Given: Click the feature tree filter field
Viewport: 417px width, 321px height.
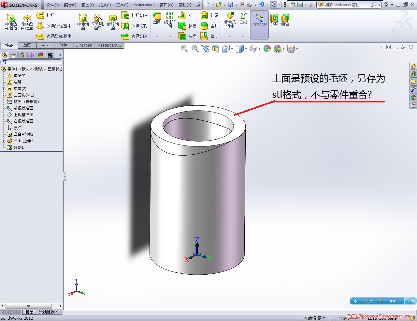Looking at the screenshot, I should [32, 62].
